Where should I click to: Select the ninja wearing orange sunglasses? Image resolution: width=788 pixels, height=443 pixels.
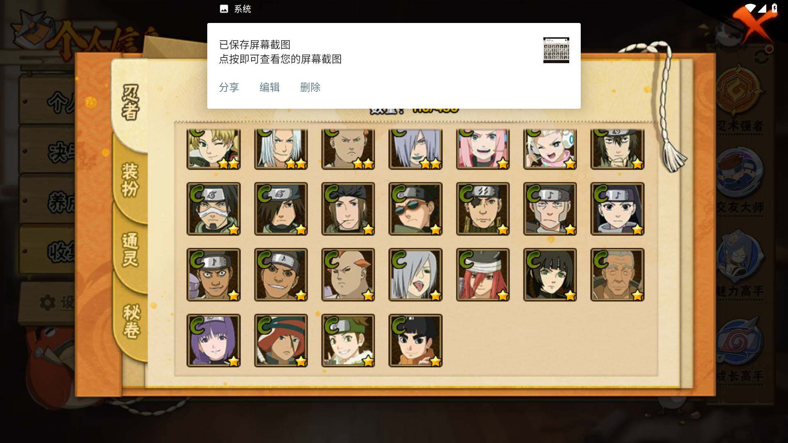click(x=415, y=209)
